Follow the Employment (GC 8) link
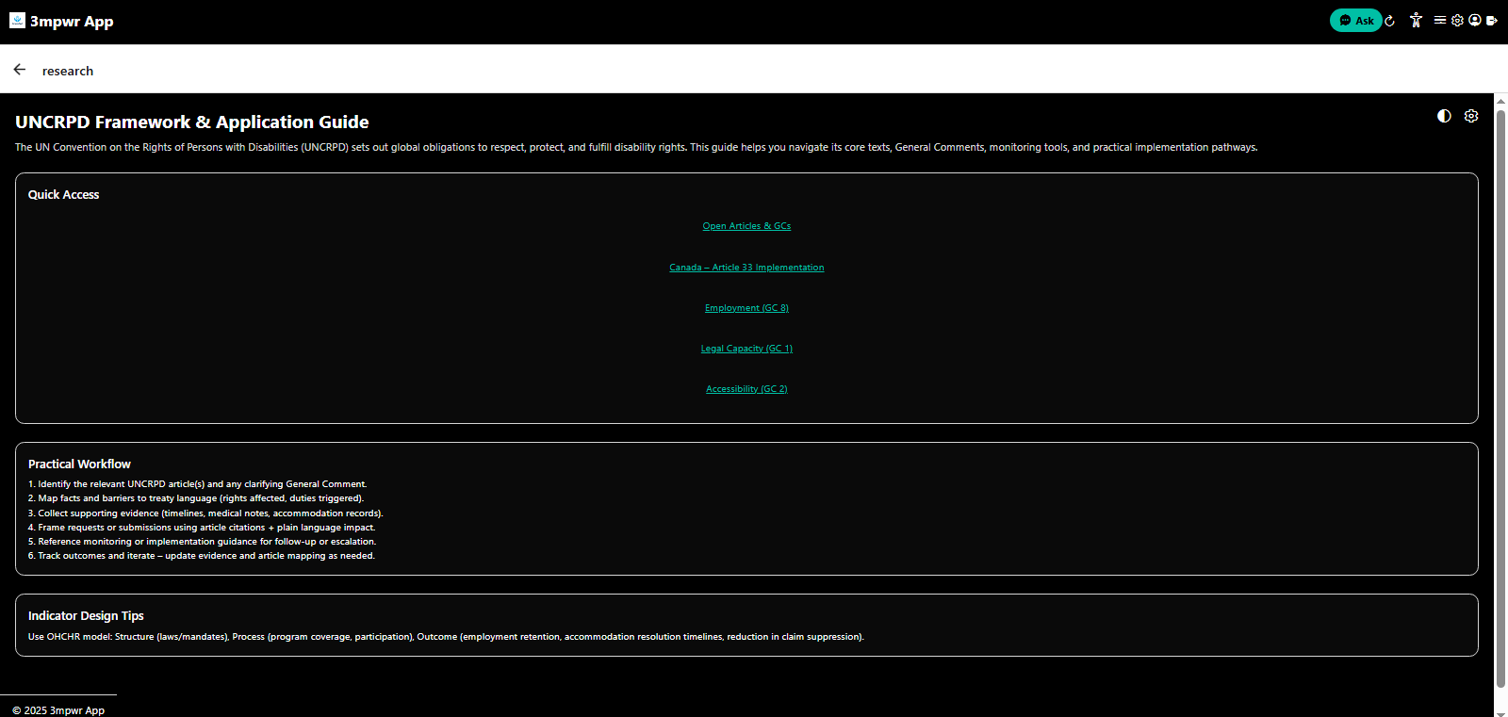The height and width of the screenshot is (717, 1508). (x=746, y=308)
